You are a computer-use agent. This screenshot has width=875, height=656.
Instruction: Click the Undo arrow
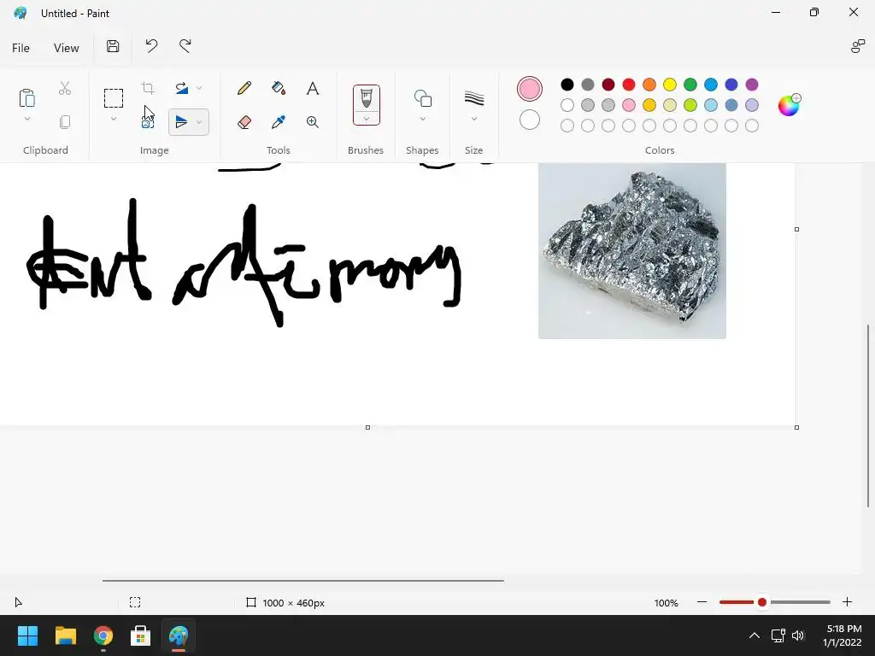click(x=151, y=46)
